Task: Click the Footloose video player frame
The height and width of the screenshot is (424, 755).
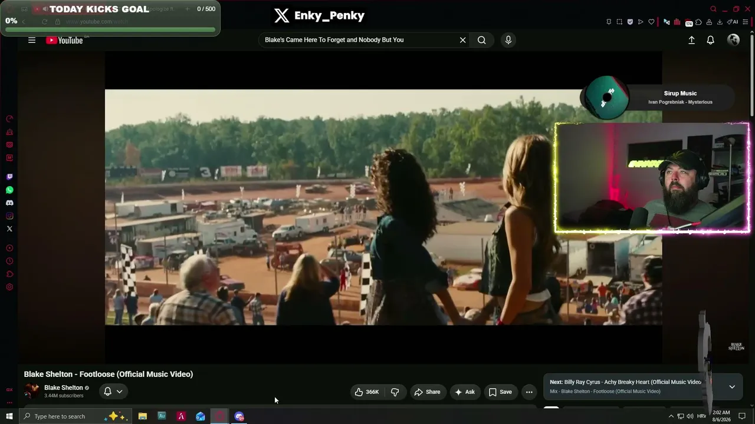Action: (x=383, y=207)
